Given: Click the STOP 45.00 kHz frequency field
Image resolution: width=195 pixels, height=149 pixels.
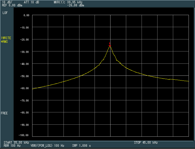Looking at the screenshot, I should [x=146, y=143].
